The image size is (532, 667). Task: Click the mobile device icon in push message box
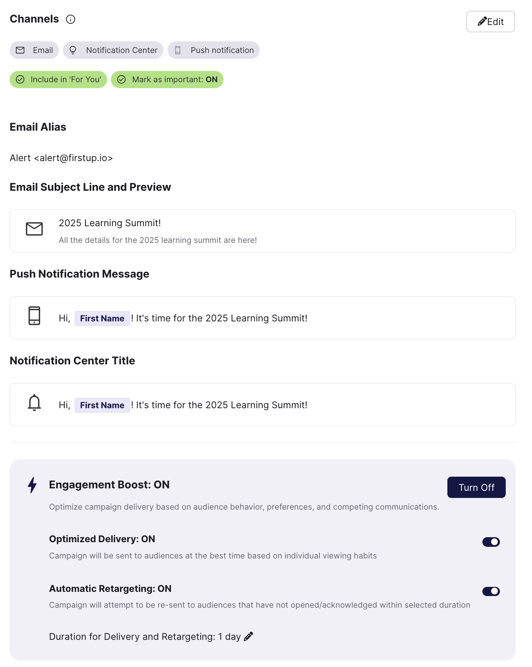coord(34,316)
